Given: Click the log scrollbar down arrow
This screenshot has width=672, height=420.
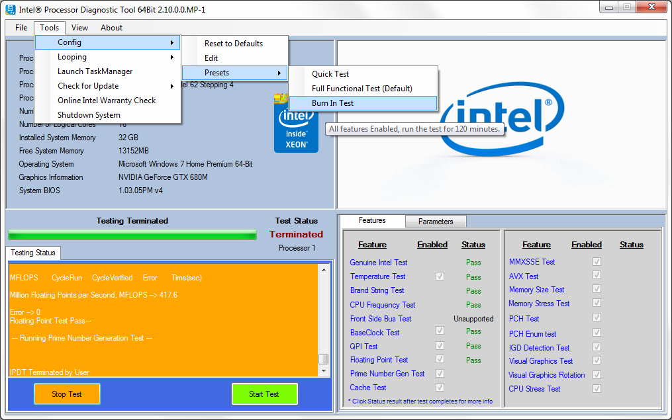Looking at the screenshot, I should pyautogui.click(x=324, y=371).
